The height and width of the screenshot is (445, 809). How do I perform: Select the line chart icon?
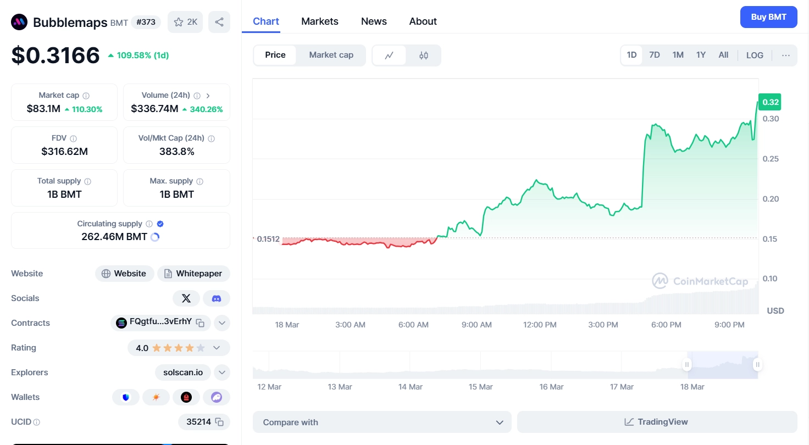pyautogui.click(x=389, y=55)
